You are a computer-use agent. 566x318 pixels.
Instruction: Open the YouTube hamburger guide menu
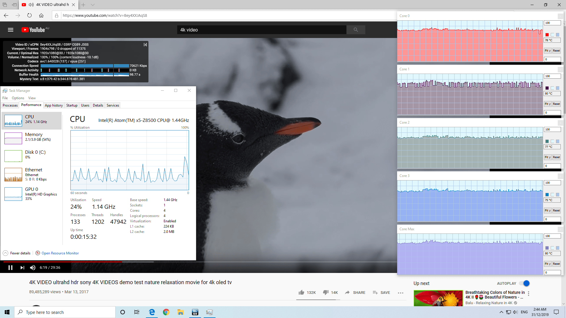[x=11, y=30]
